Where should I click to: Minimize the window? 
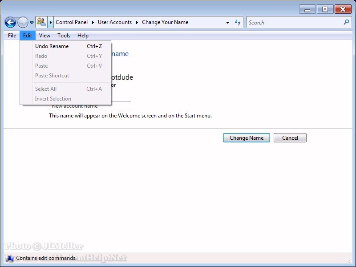tap(307, 9)
